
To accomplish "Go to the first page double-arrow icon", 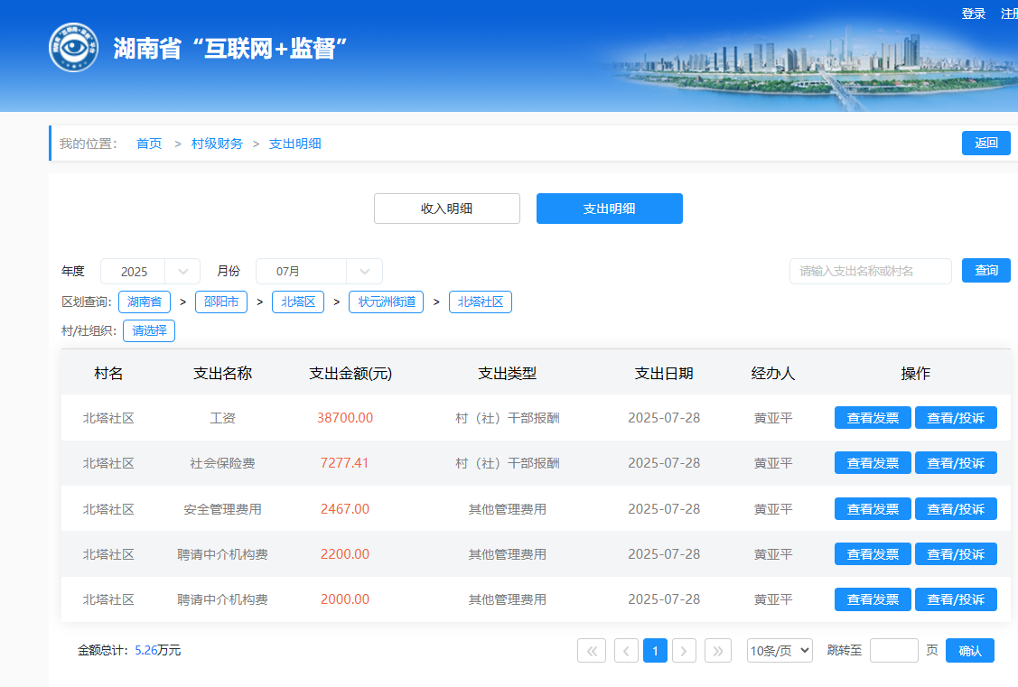I will point(592,650).
